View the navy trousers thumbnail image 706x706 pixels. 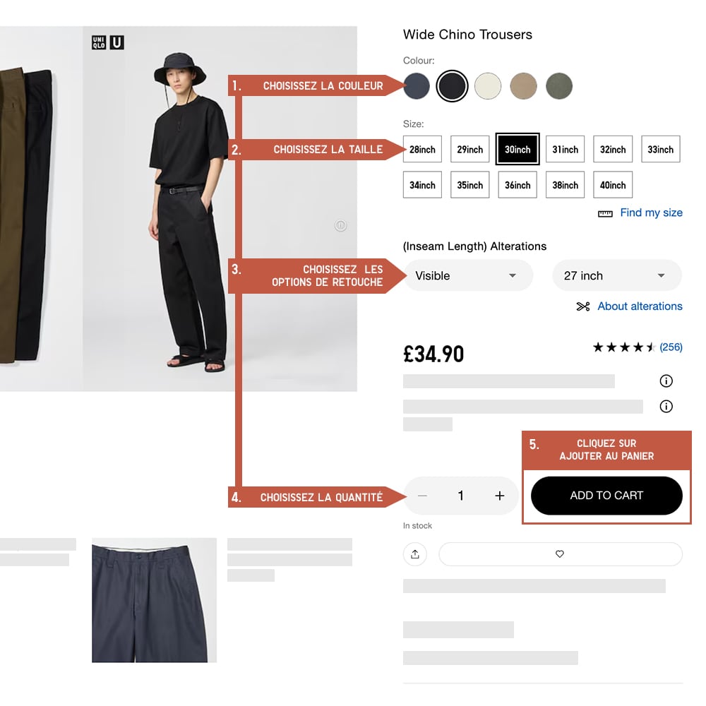click(x=154, y=600)
